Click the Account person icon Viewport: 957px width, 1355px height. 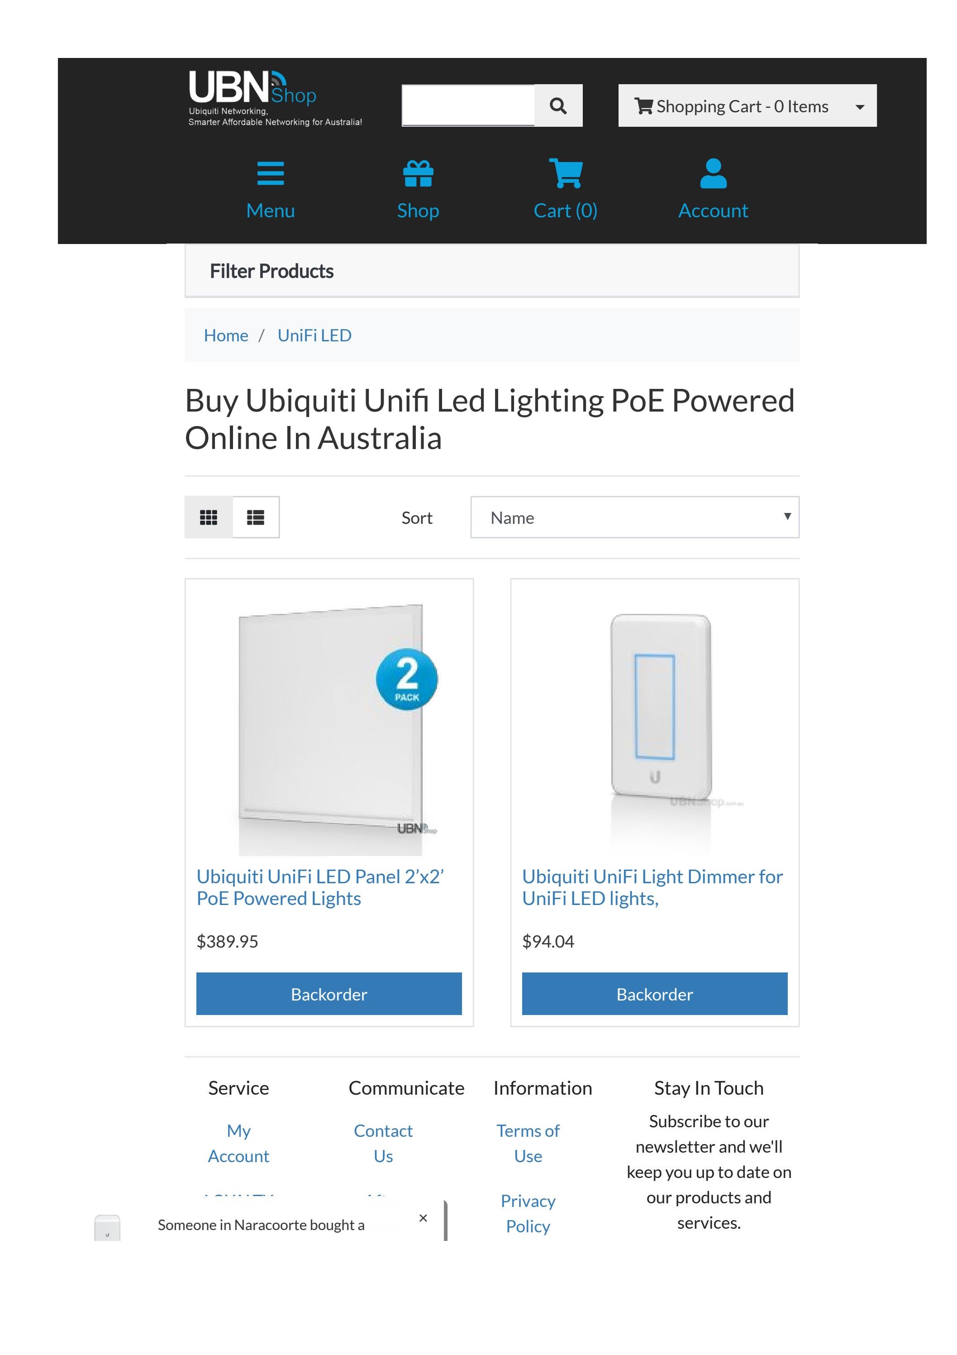[713, 172]
